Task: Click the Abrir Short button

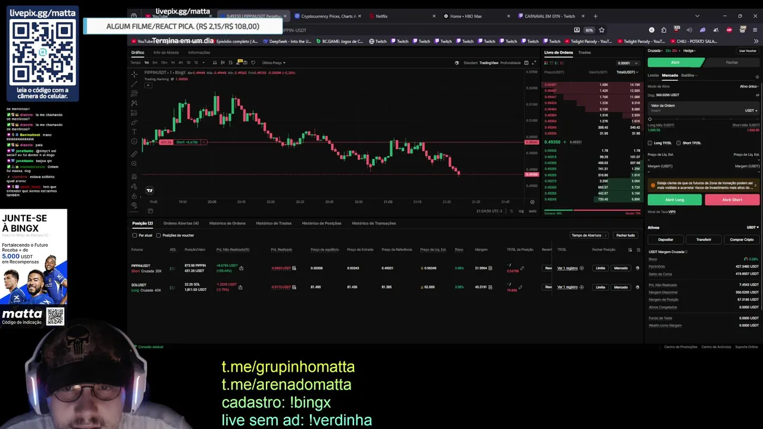Action: (x=732, y=200)
